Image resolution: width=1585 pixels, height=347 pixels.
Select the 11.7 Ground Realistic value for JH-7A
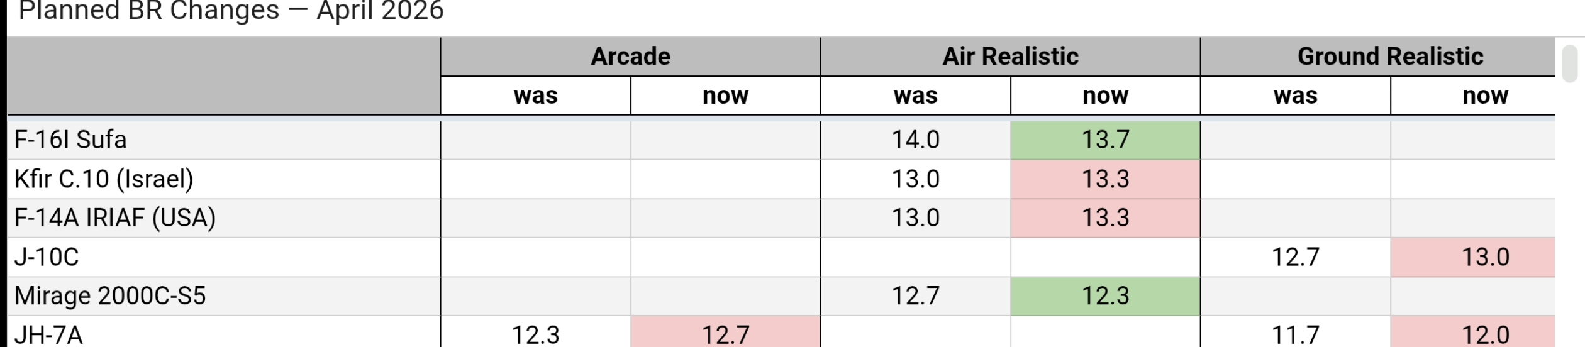(1295, 334)
